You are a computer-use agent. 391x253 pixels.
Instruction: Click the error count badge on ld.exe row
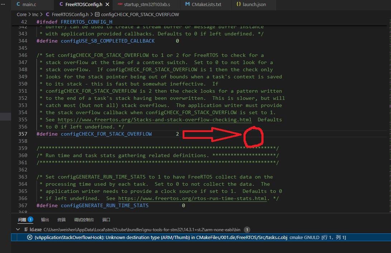click(247, 230)
